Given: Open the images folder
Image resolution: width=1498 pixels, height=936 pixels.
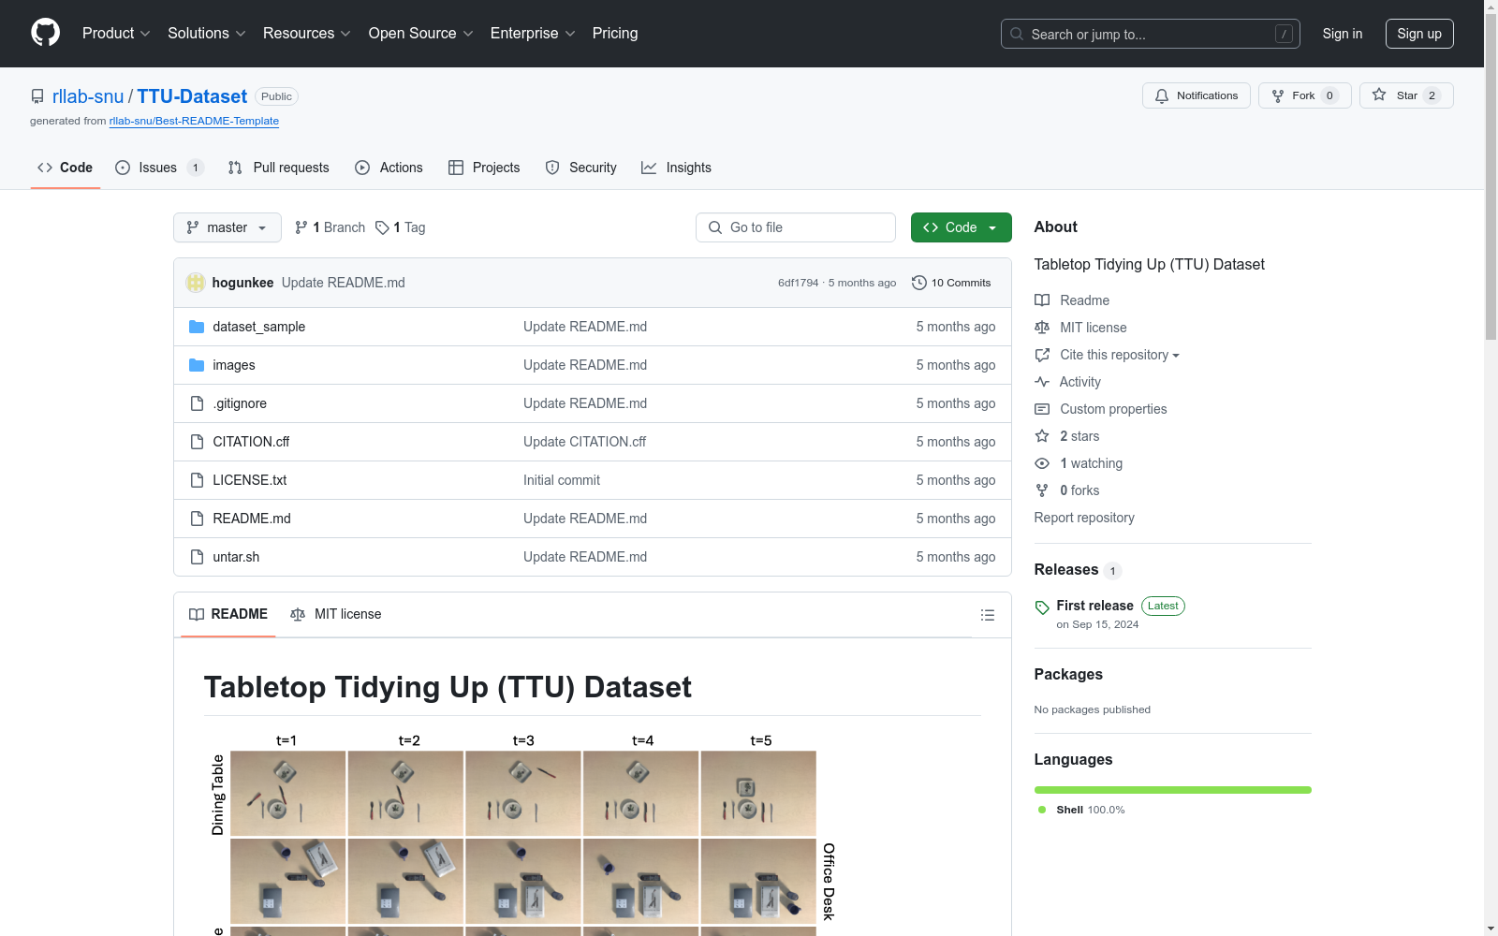Looking at the screenshot, I should pos(234,365).
